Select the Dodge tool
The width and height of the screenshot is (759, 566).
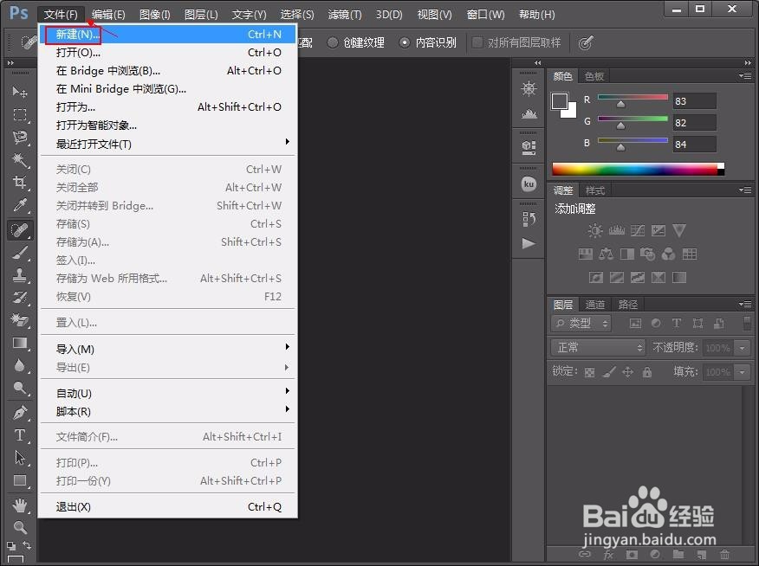20,388
